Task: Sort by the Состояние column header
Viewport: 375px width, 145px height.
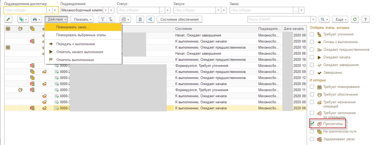Action: click(x=215, y=29)
